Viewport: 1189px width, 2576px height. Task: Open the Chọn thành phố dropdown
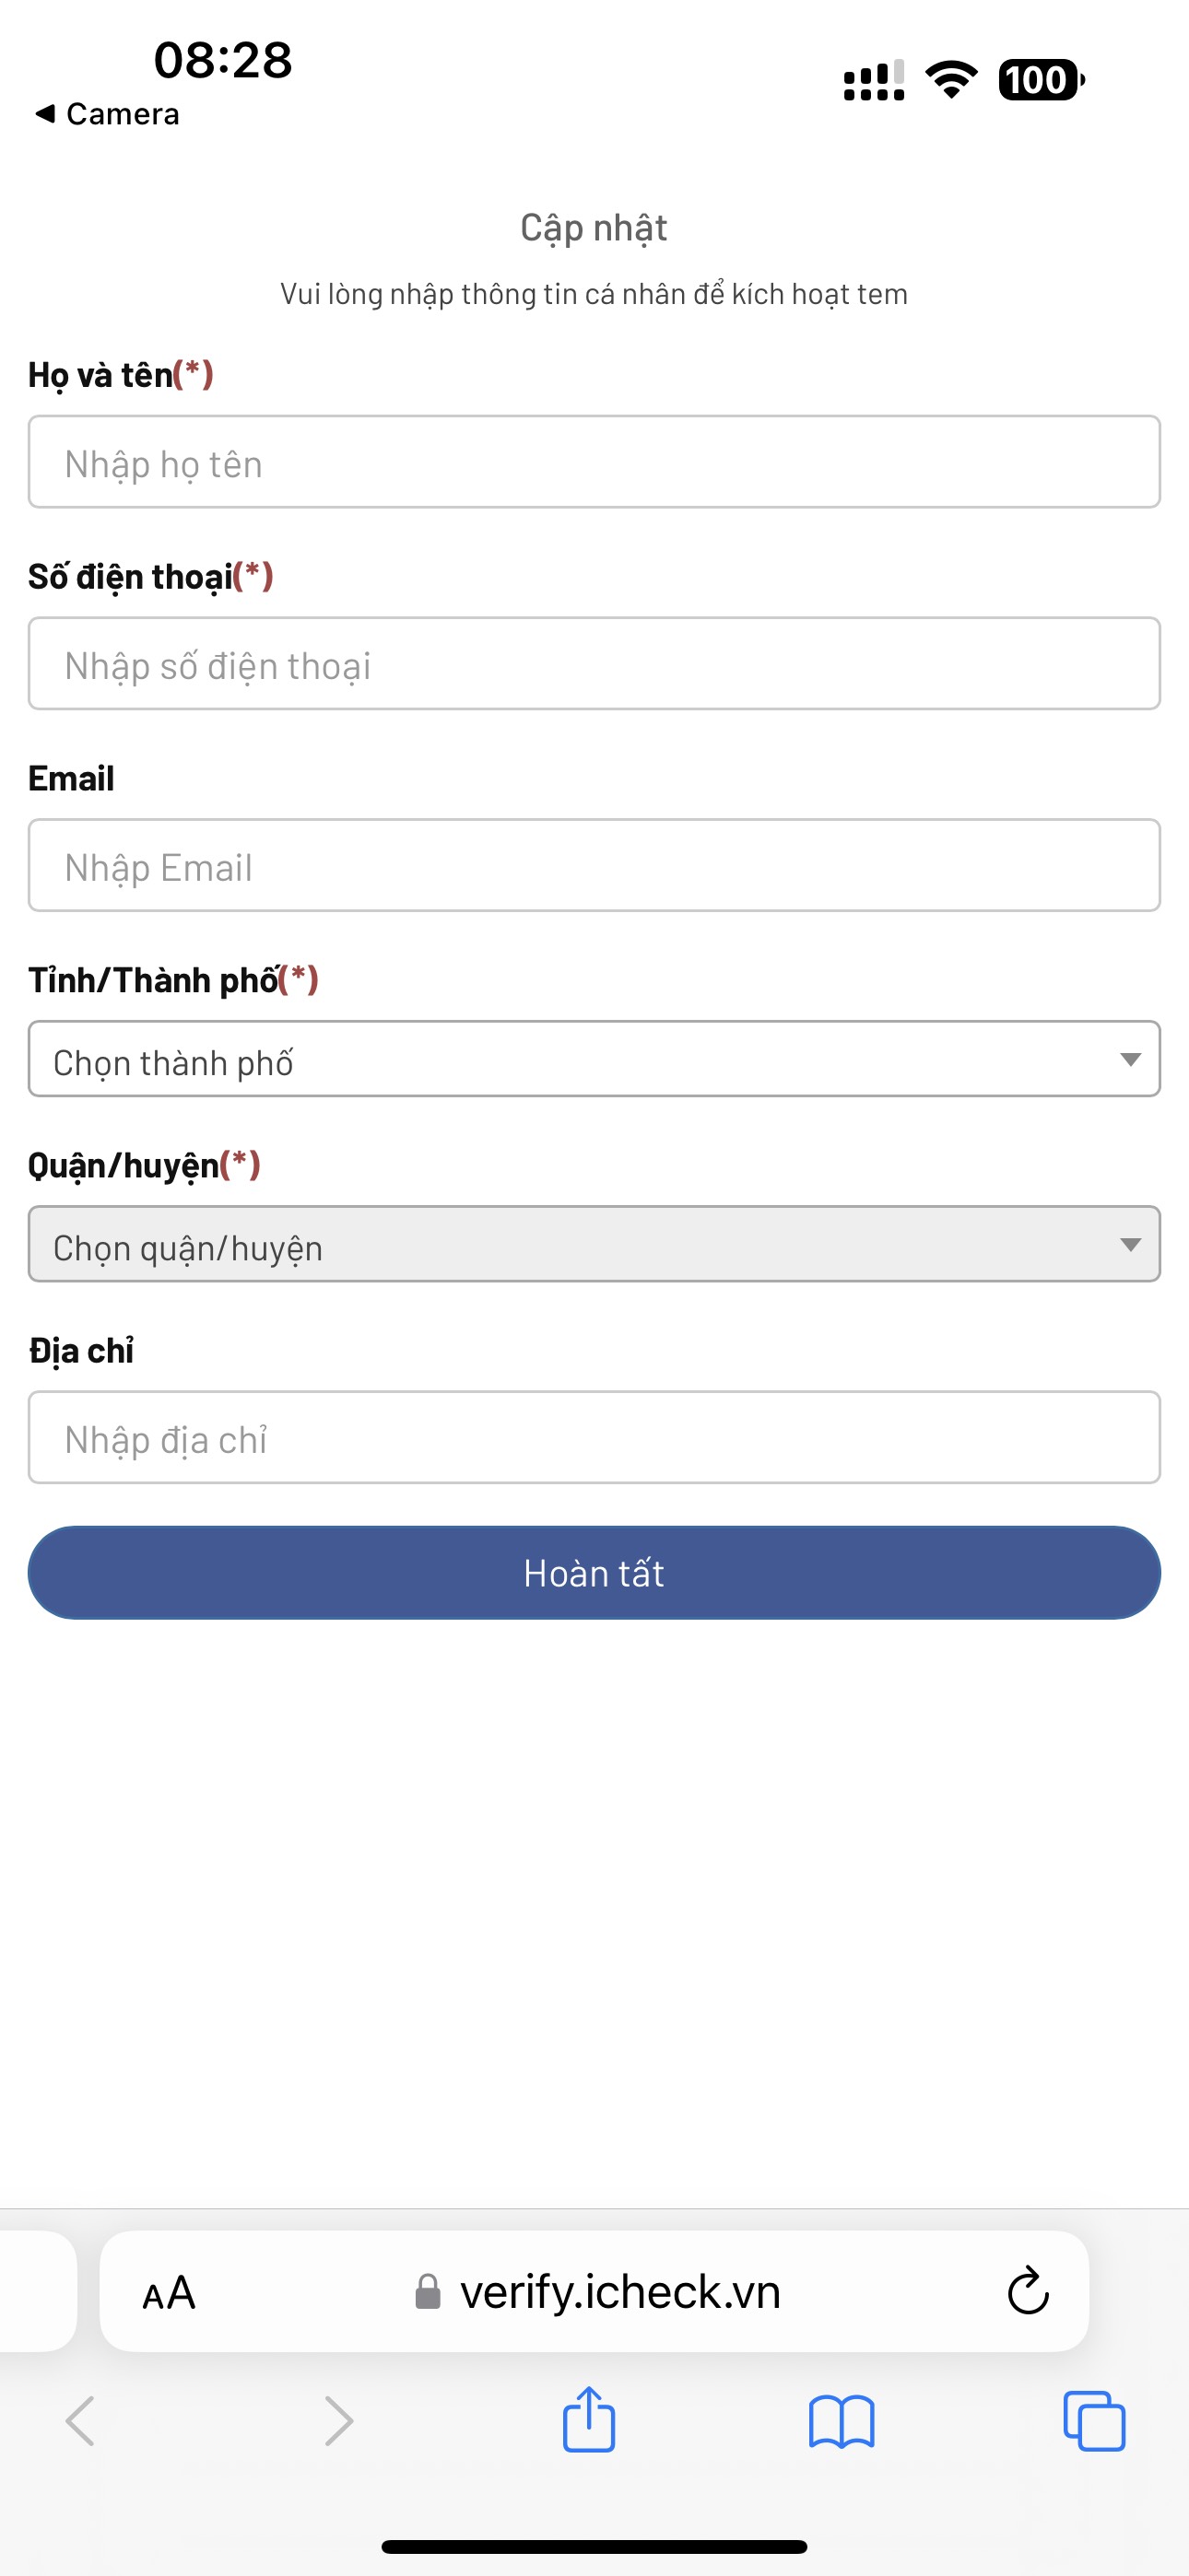click(593, 1059)
